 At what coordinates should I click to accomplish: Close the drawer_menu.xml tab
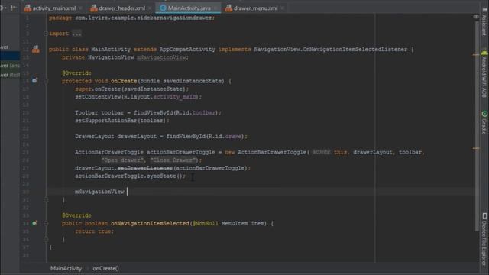[282, 8]
